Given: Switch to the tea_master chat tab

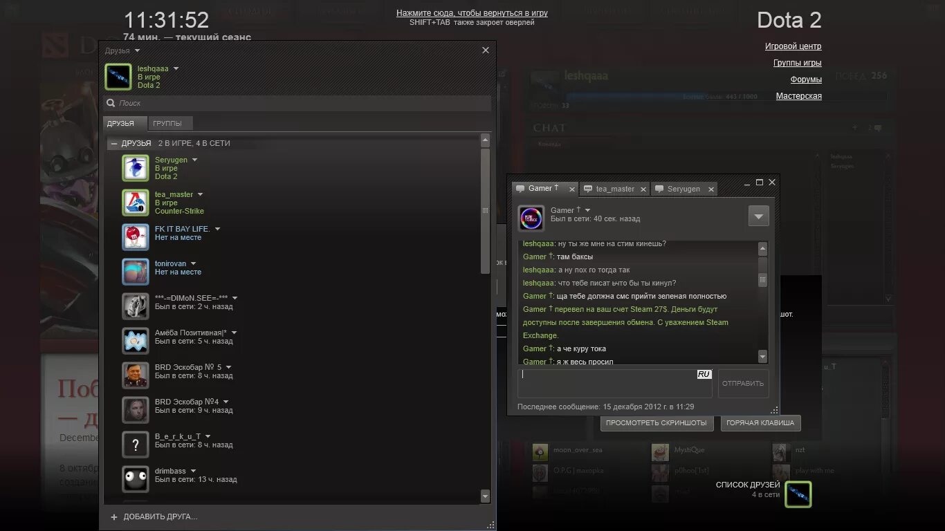Looking at the screenshot, I should [615, 189].
